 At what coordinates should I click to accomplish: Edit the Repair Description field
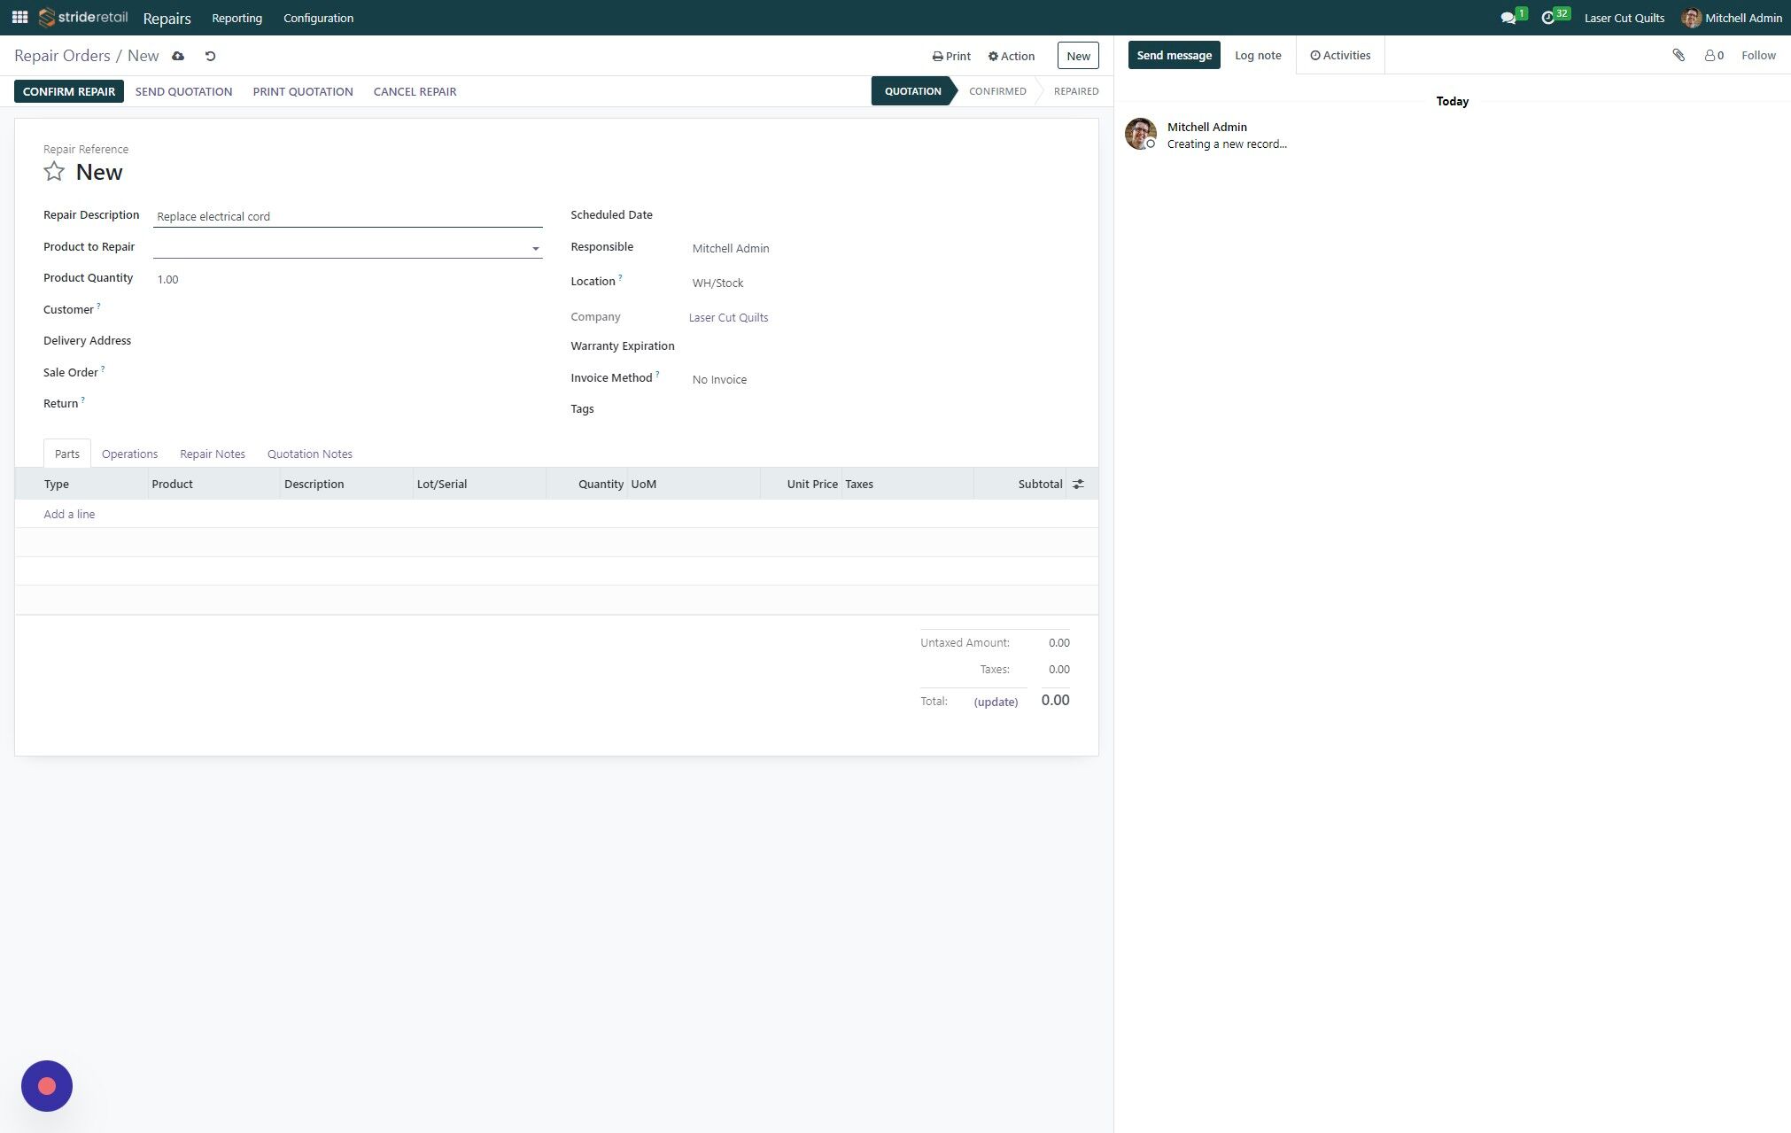347,216
